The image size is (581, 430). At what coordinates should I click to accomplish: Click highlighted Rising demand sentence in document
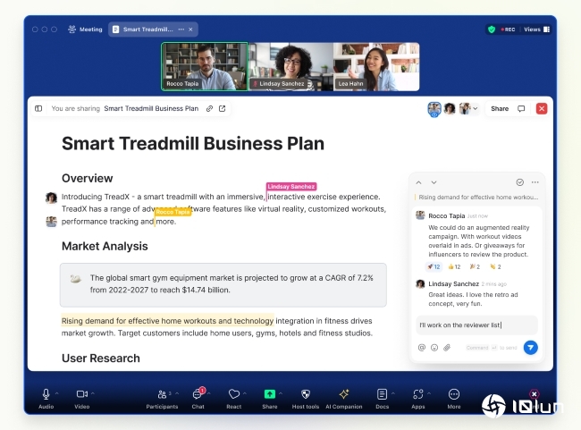click(x=167, y=321)
